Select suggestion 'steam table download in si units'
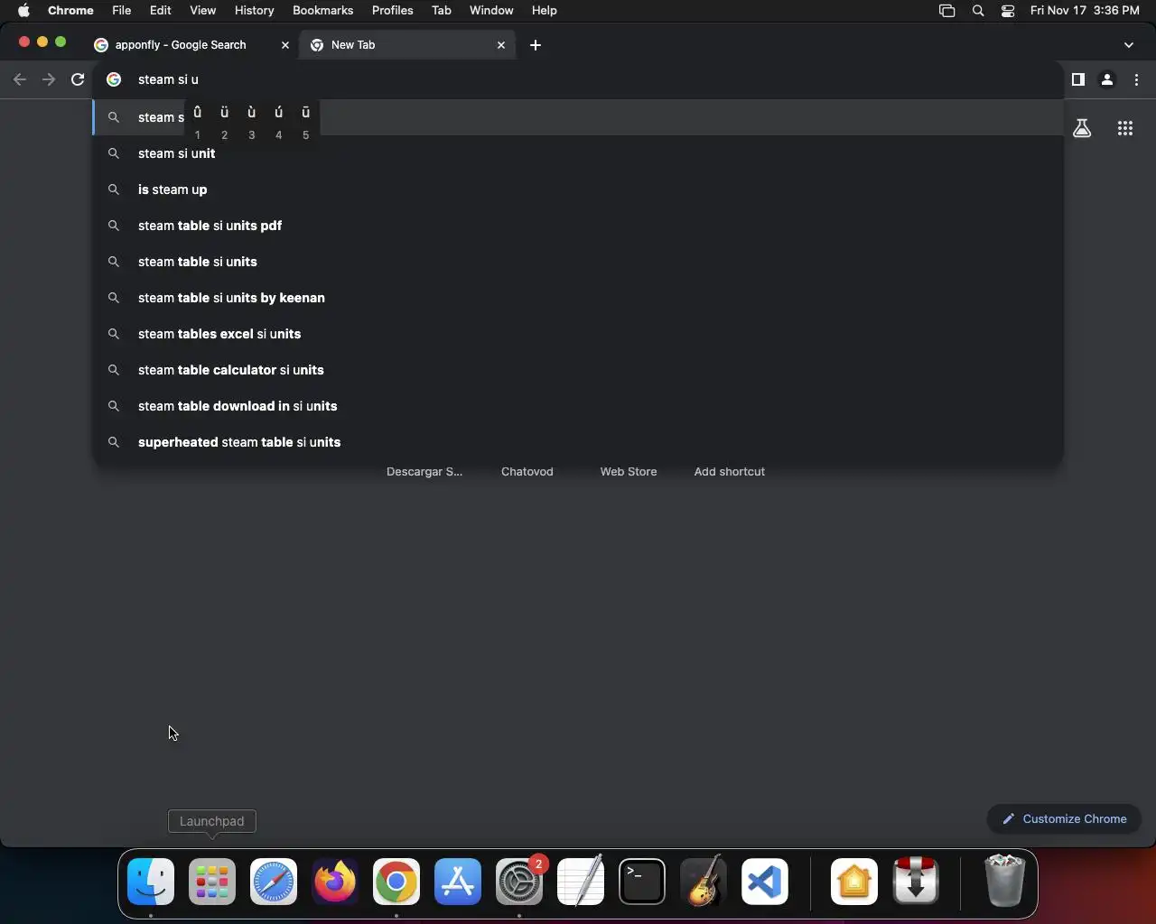Image resolution: width=1156 pixels, height=924 pixels. click(578, 406)
